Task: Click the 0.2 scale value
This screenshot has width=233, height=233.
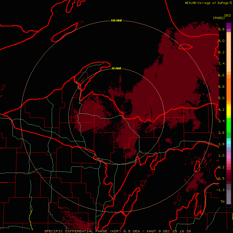Action: 221,167
